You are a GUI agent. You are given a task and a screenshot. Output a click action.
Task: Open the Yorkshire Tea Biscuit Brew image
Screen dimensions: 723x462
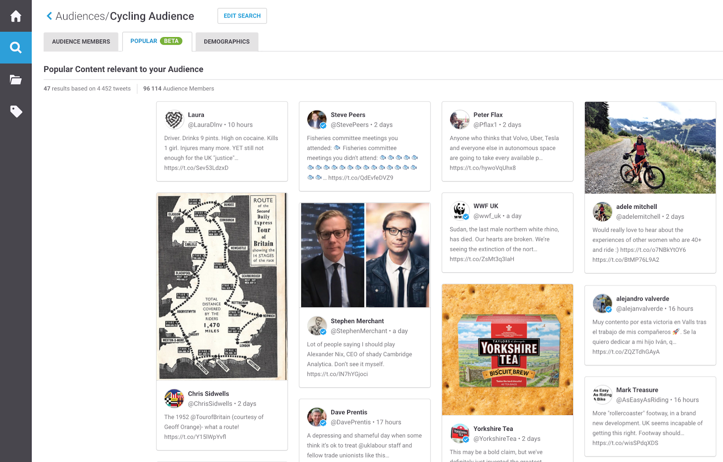(x=507, y=349)
